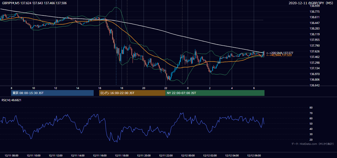This screenshot has width=337, height=158.
Task: Click the 12/12 02:00 time label
Action: (x=210, y=156)
